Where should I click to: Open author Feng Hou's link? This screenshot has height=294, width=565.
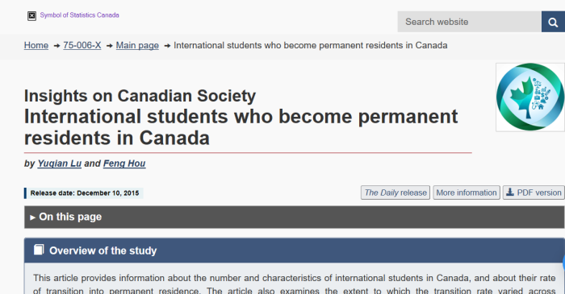[124, 164]
